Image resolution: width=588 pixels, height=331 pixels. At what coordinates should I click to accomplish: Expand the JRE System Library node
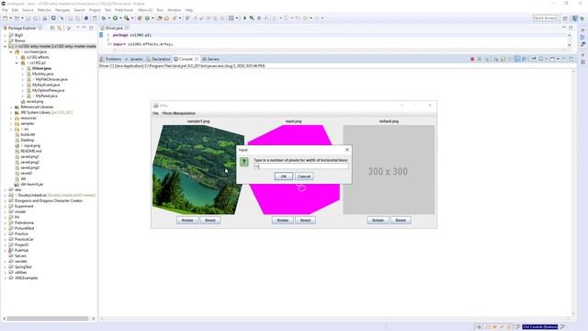(x=11, y=112)
